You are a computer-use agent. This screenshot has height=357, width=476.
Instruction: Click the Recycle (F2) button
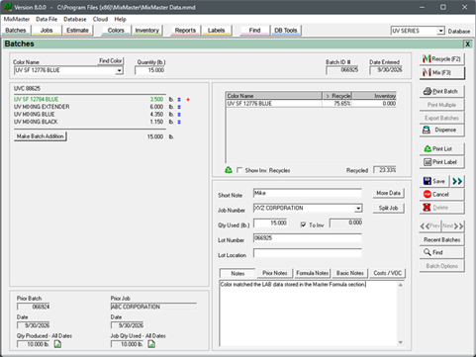pos(442,59)
